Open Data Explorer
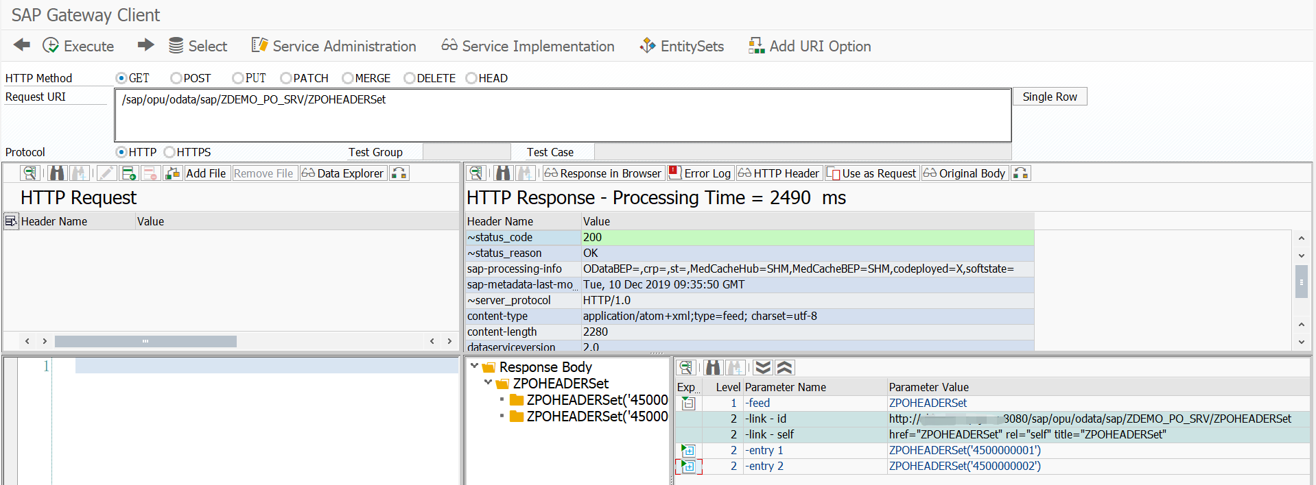This screenshot has width=1316, height=485. [343, 173]
